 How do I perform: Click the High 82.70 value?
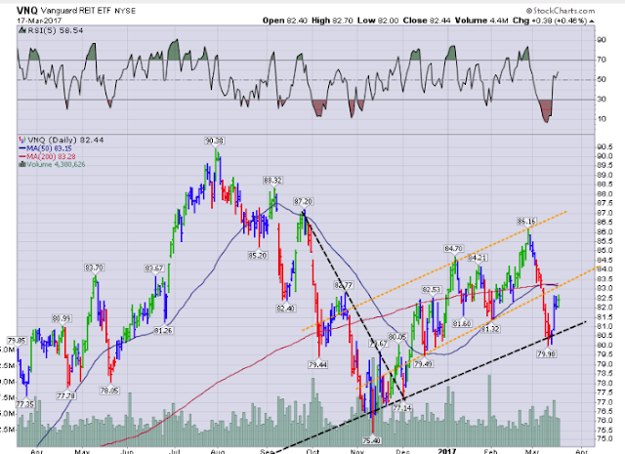click(x=332, y=21)
